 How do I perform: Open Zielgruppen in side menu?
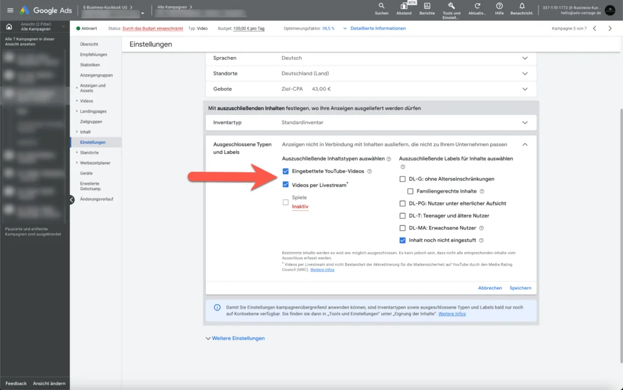[x=91, y=122]
